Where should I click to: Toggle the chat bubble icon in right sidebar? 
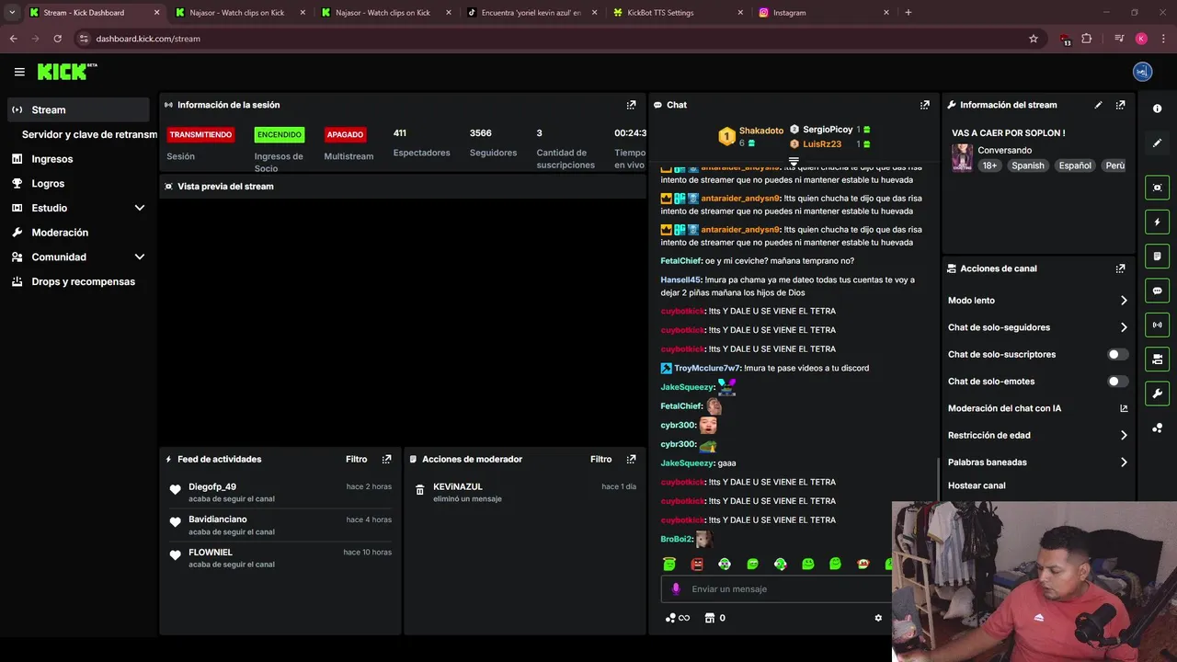point(1157,291)
